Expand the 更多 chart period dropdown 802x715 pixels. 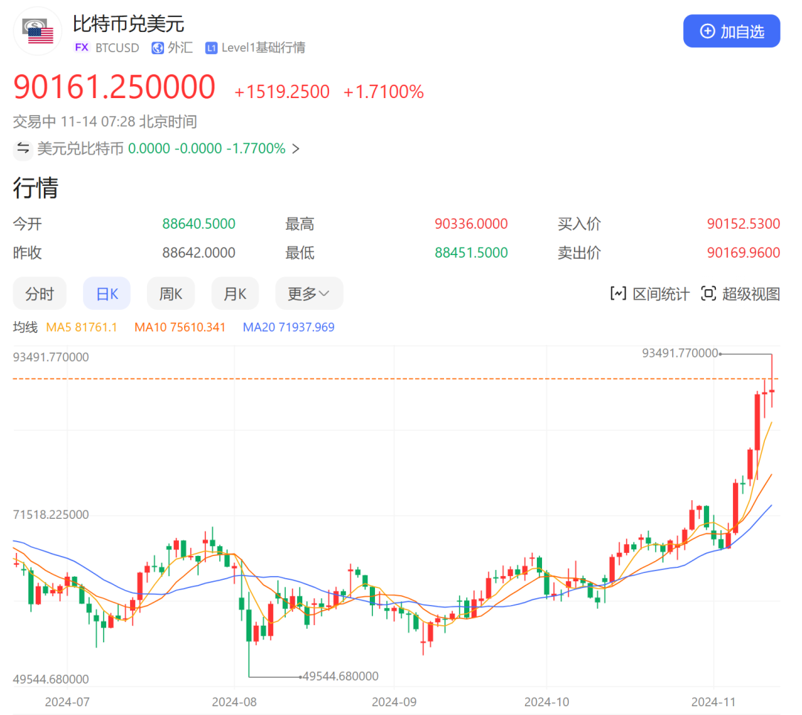click(x=309, y=294)
